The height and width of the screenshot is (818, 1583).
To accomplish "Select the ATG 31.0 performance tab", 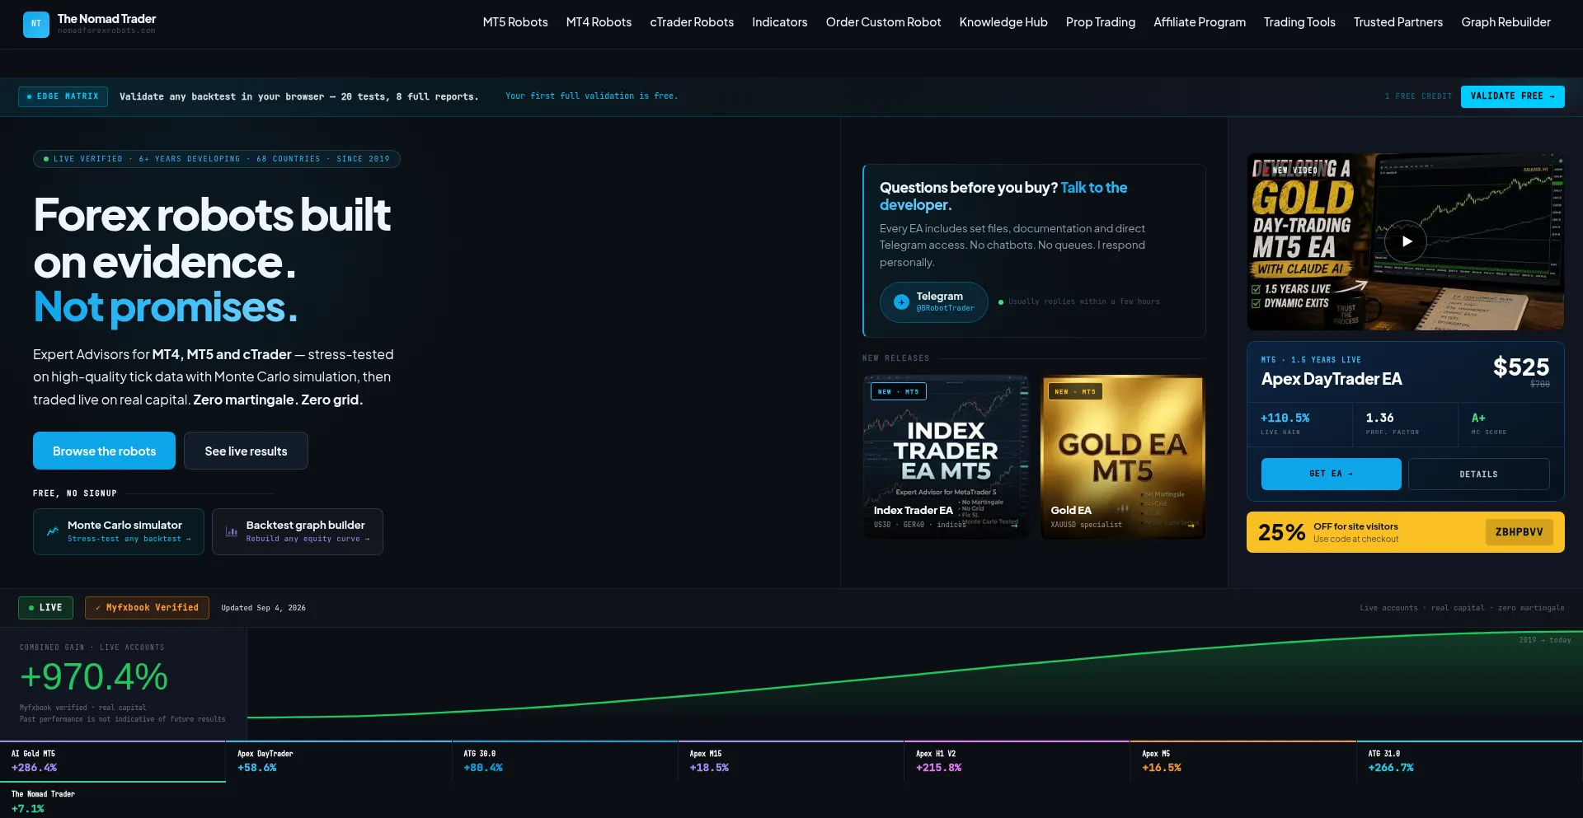I will coord(1469,761).
